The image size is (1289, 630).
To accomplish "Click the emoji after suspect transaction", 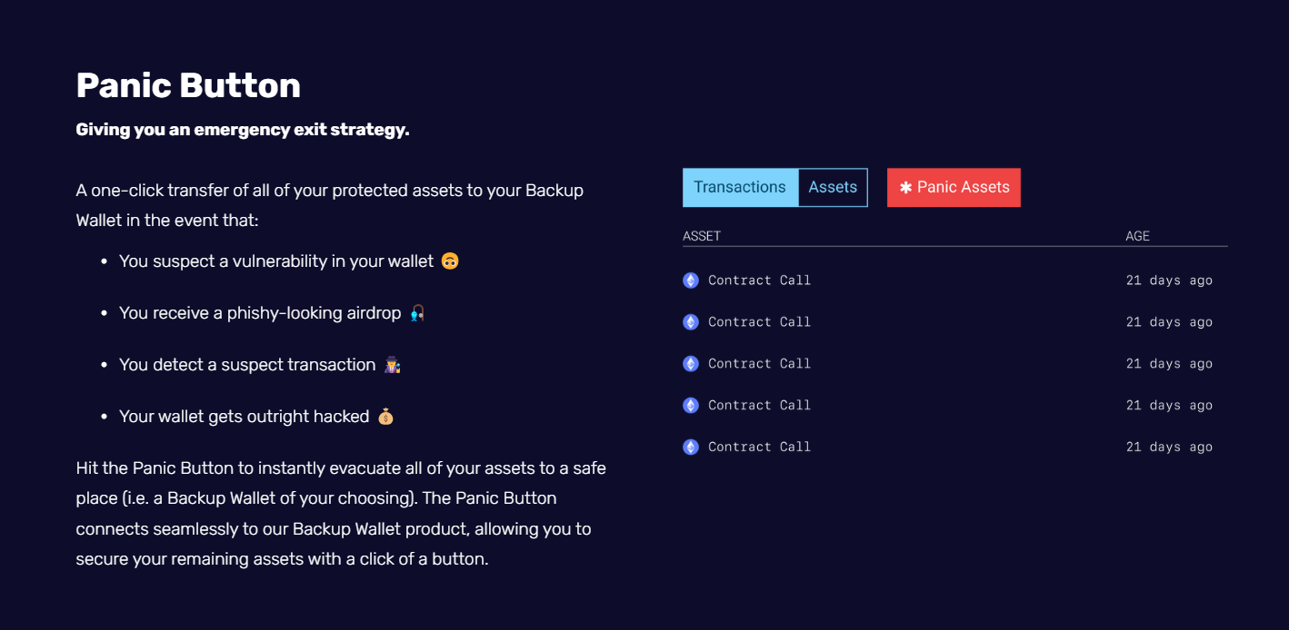I will click(393, 365).
